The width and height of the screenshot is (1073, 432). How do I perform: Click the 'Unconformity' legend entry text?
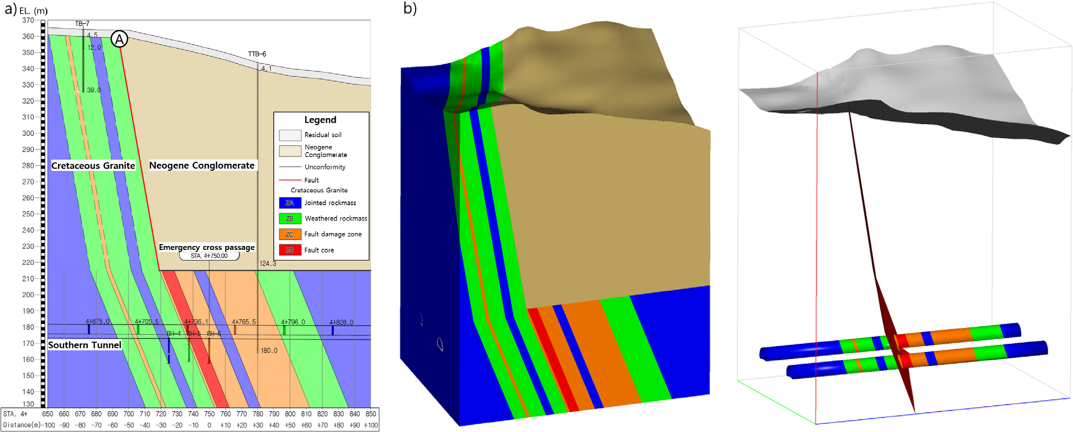325,167
